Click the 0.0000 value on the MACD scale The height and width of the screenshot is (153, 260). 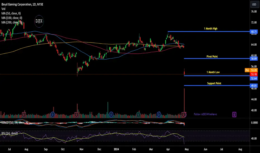(254, 123)
